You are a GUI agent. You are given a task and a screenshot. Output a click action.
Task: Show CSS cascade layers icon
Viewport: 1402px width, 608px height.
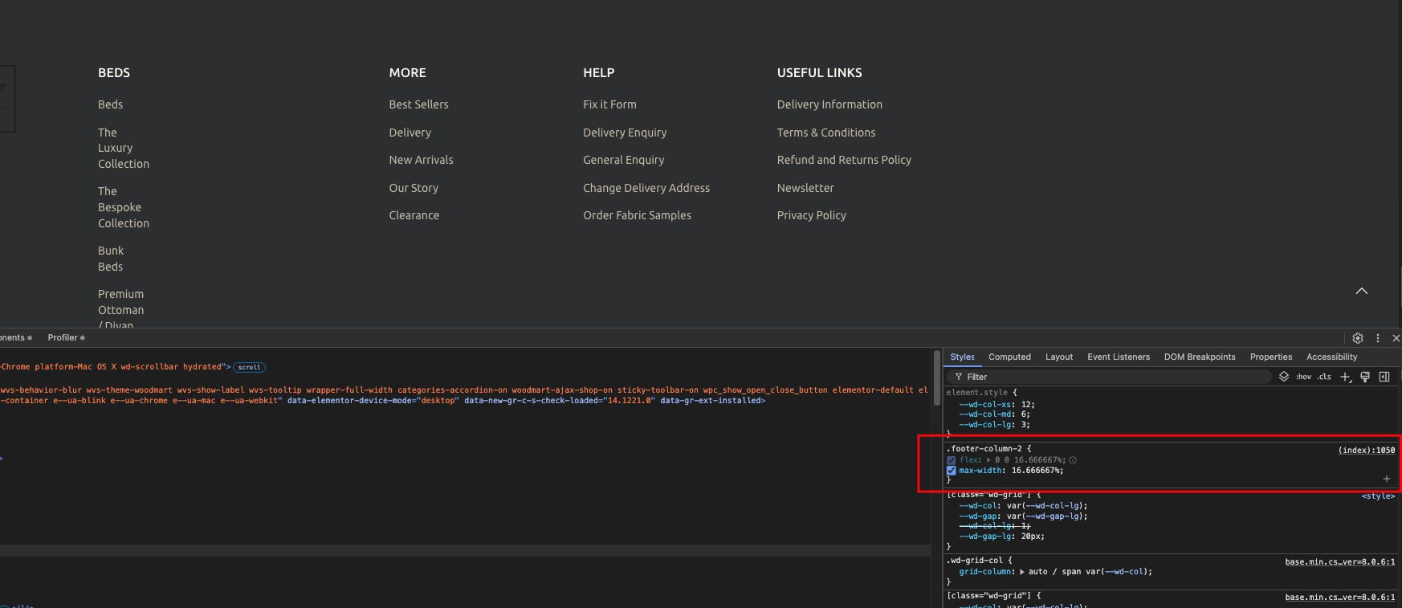[x=1284, y=377]
